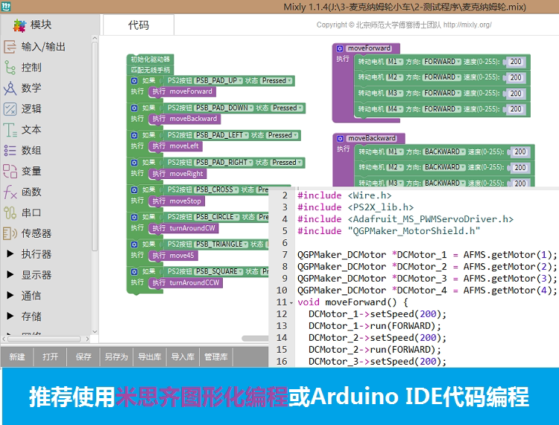Open the 文本 category icon
The height and width of the screenshot is (425, 559).
coord(10,130)
